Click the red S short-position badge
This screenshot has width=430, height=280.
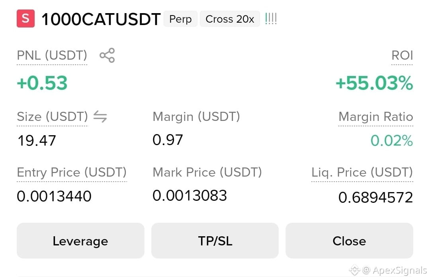click(25, 19)
